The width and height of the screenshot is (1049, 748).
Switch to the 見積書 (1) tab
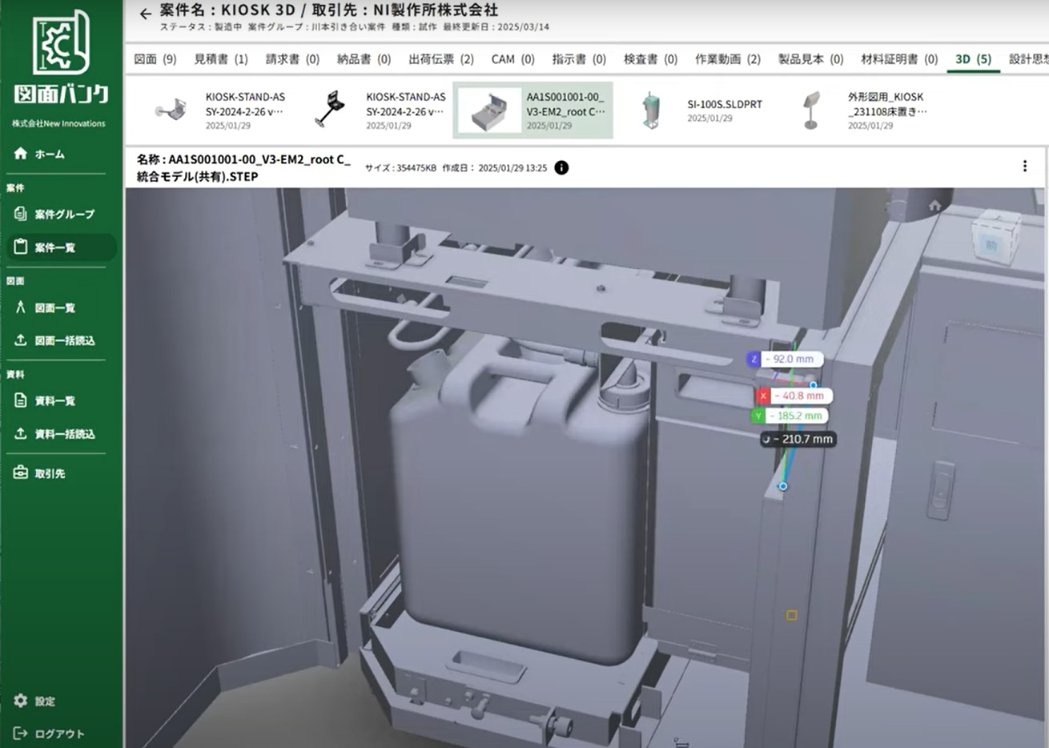220,59
